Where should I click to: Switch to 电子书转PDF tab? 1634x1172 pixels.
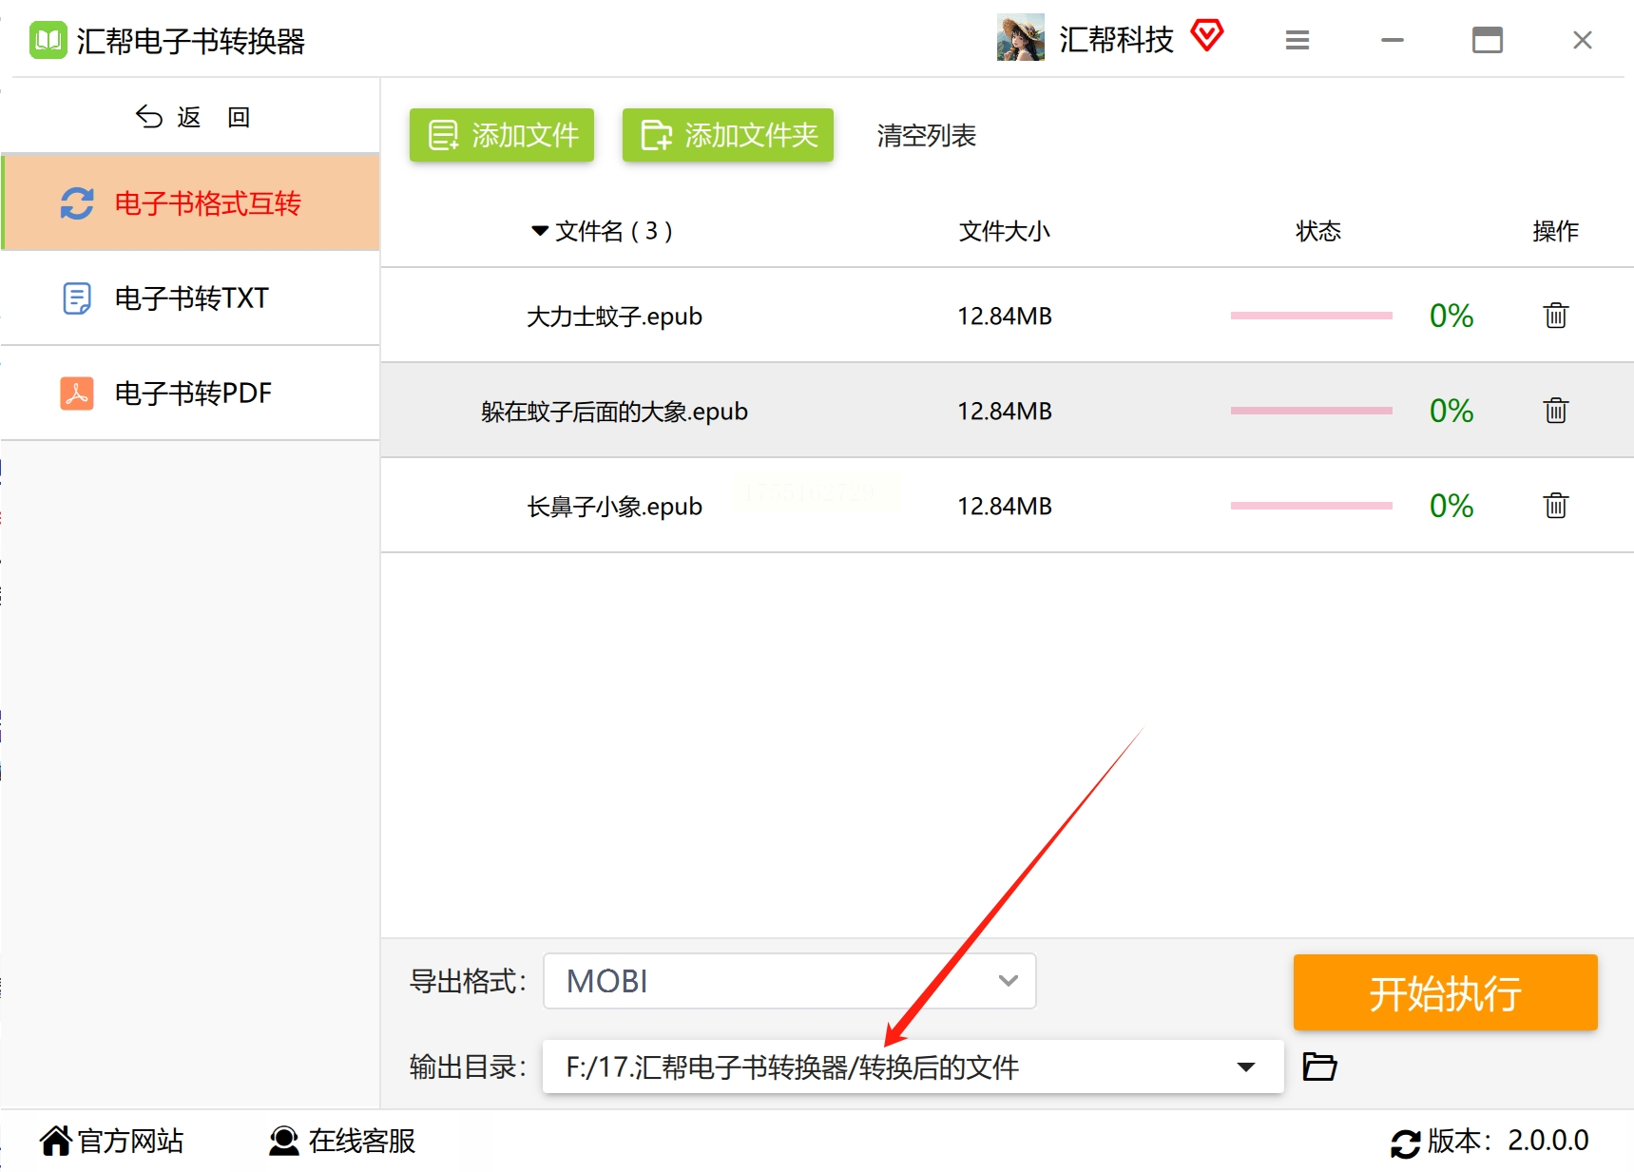[x=190, y=394]
